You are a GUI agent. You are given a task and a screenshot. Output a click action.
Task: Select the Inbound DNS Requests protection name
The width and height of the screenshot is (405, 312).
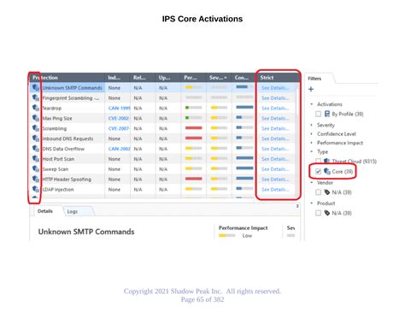[67, 138]
